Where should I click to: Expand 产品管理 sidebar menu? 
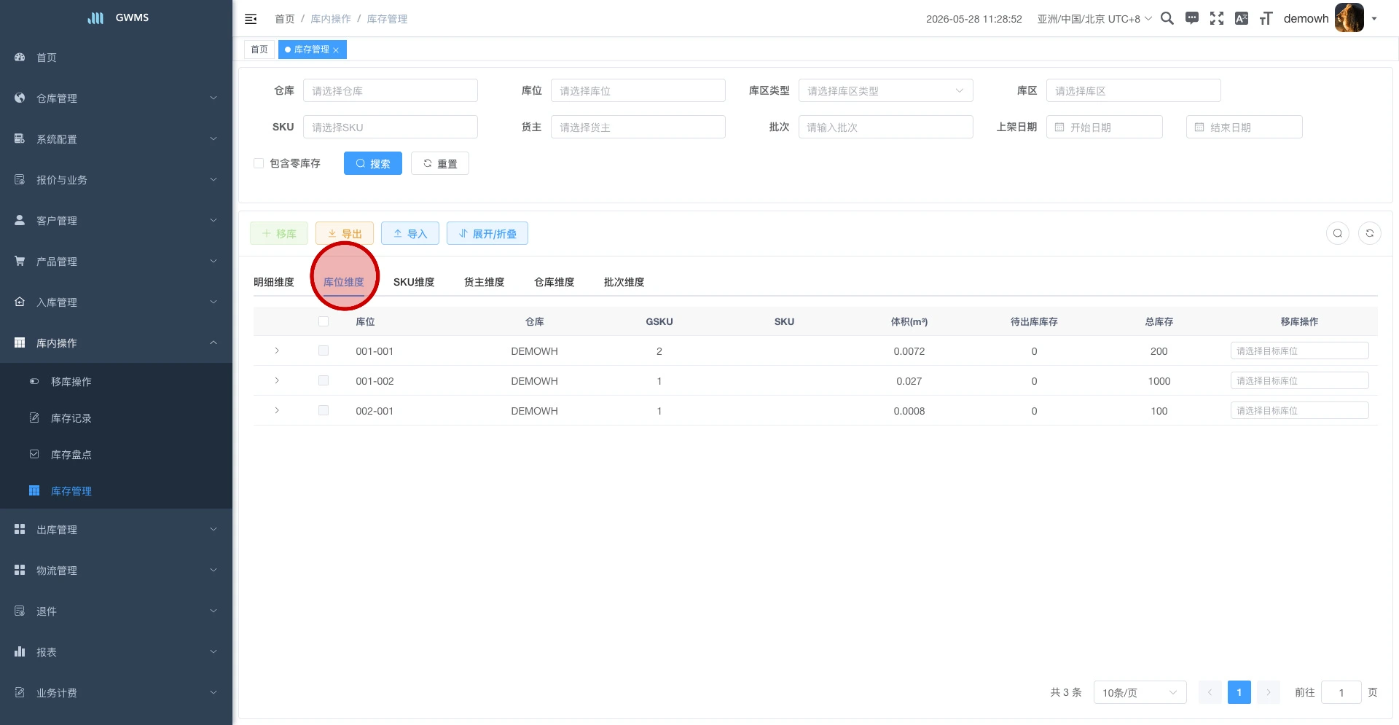coord(117,262)
